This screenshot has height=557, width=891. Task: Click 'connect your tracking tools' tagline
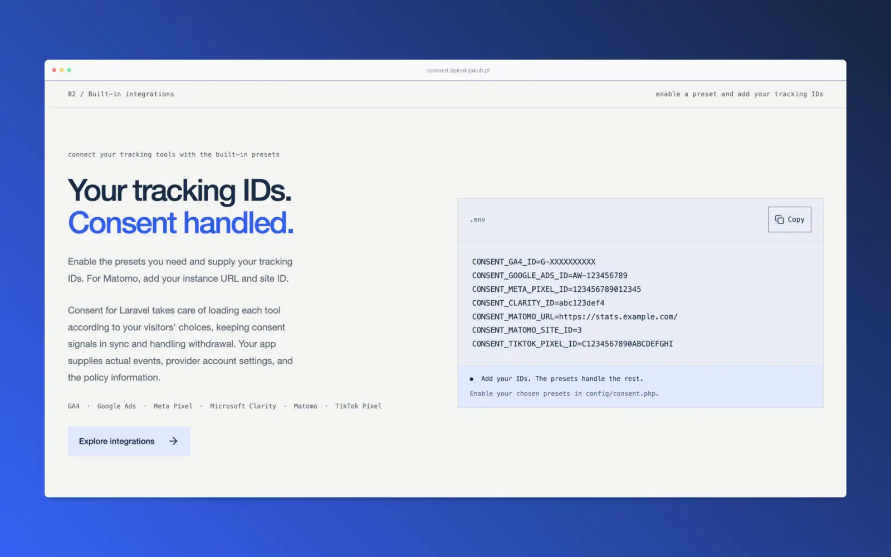point(174,155)
